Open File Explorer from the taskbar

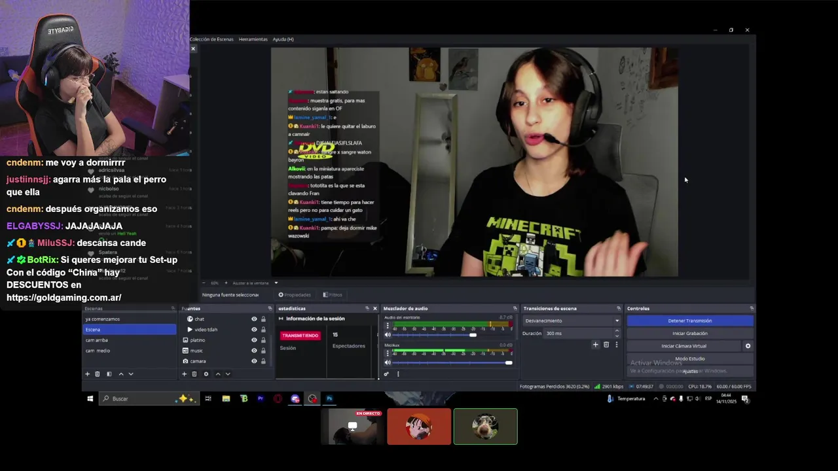(x=226, y=398)
